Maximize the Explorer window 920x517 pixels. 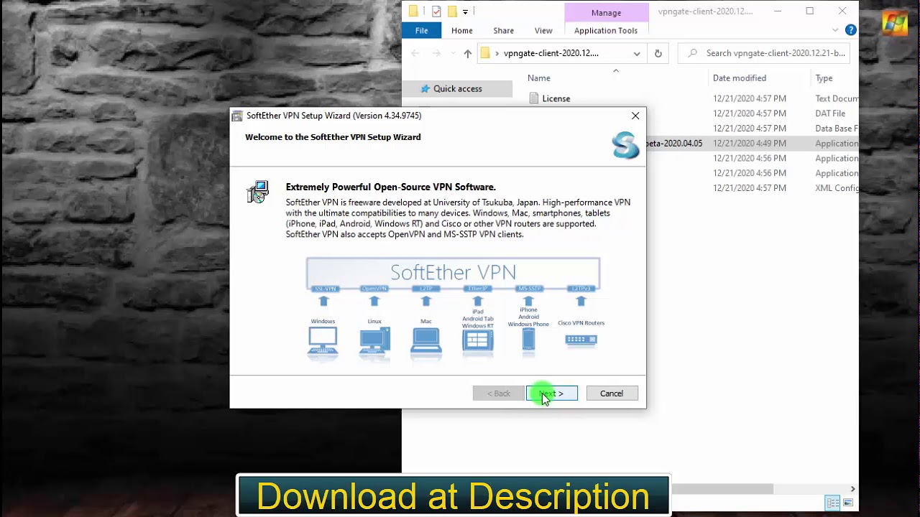(x=810, y=11)
